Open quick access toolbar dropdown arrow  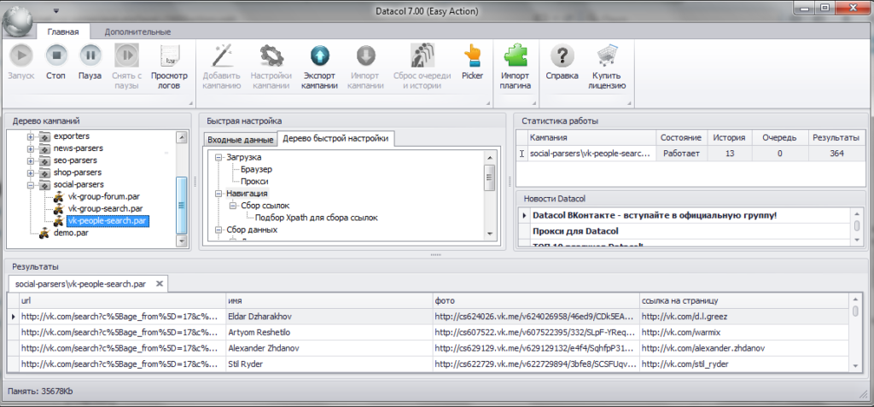coord(55,10)
